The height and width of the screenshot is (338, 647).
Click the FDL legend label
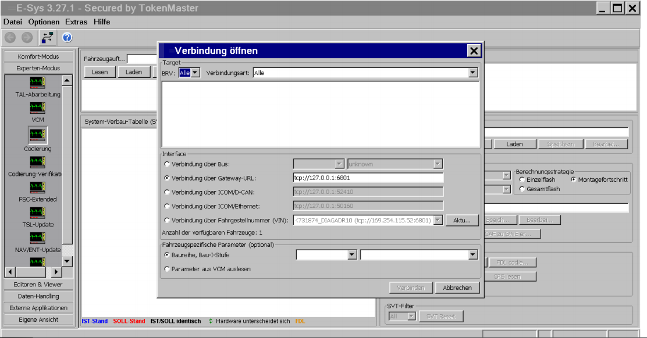[x=300, y=321]
